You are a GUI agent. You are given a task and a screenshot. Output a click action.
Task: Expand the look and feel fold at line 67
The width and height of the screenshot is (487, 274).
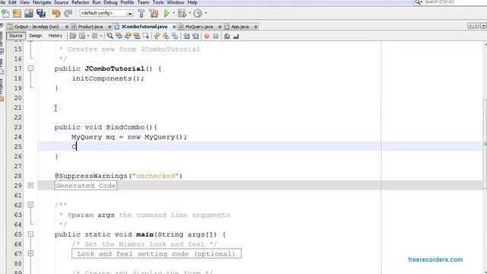click(30, 253)
